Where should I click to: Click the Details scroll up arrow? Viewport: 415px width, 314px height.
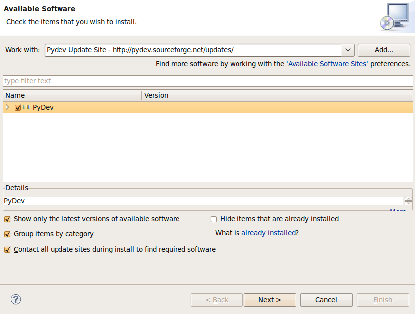pos(408,199)
